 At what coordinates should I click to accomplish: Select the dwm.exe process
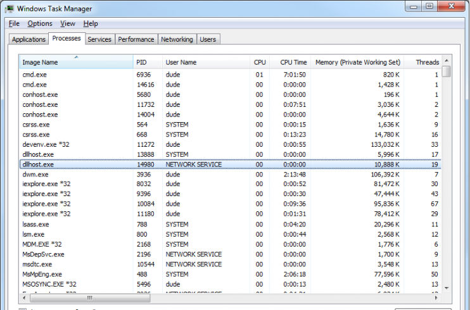230,175
